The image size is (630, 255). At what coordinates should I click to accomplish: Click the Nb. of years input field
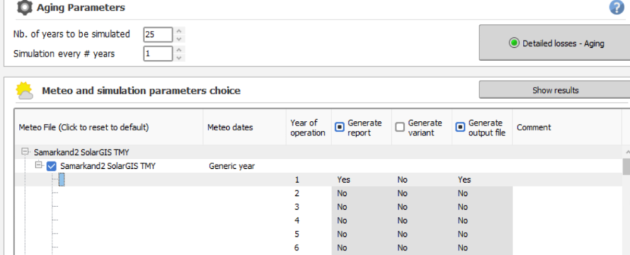coord(157,34)
